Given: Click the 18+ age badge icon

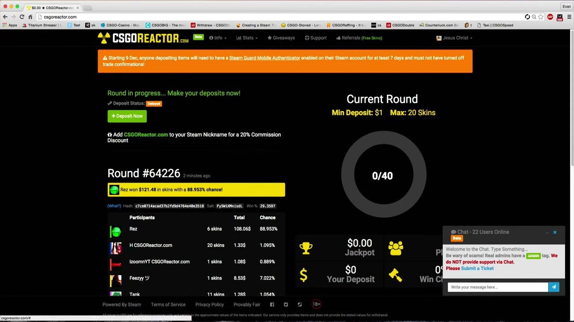Looking at the screenshot, I should [x=316, y=304].
